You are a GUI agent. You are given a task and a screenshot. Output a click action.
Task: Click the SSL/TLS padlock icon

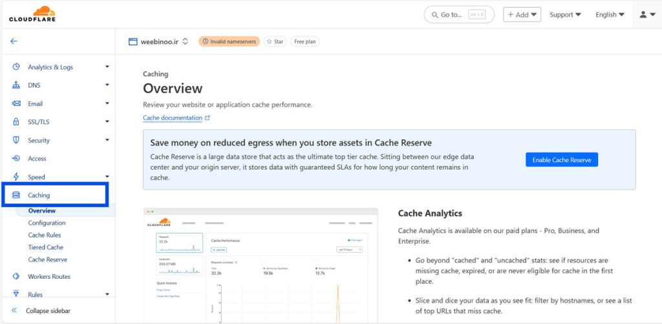[16, 122]
